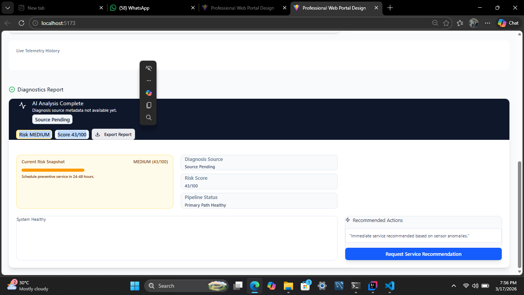Click Request Service Recommendation button
524x295 pixels.
click(423, 254)
